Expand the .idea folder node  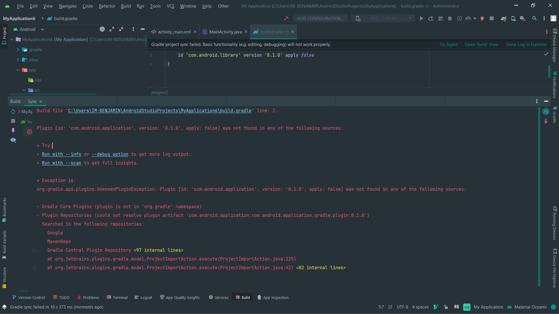pos(18,60)
